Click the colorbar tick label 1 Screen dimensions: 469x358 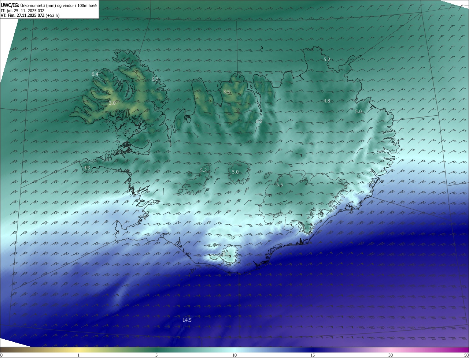point(78,355)
